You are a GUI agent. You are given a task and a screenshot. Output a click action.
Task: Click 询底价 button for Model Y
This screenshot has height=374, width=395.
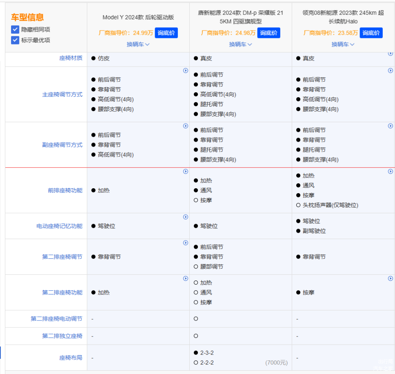click(166, 33)
